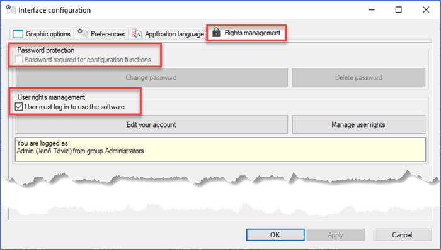Click the Delete password button
Image resolution: width=441 pixels, height=250 pixels.
(x=358, y=77)
